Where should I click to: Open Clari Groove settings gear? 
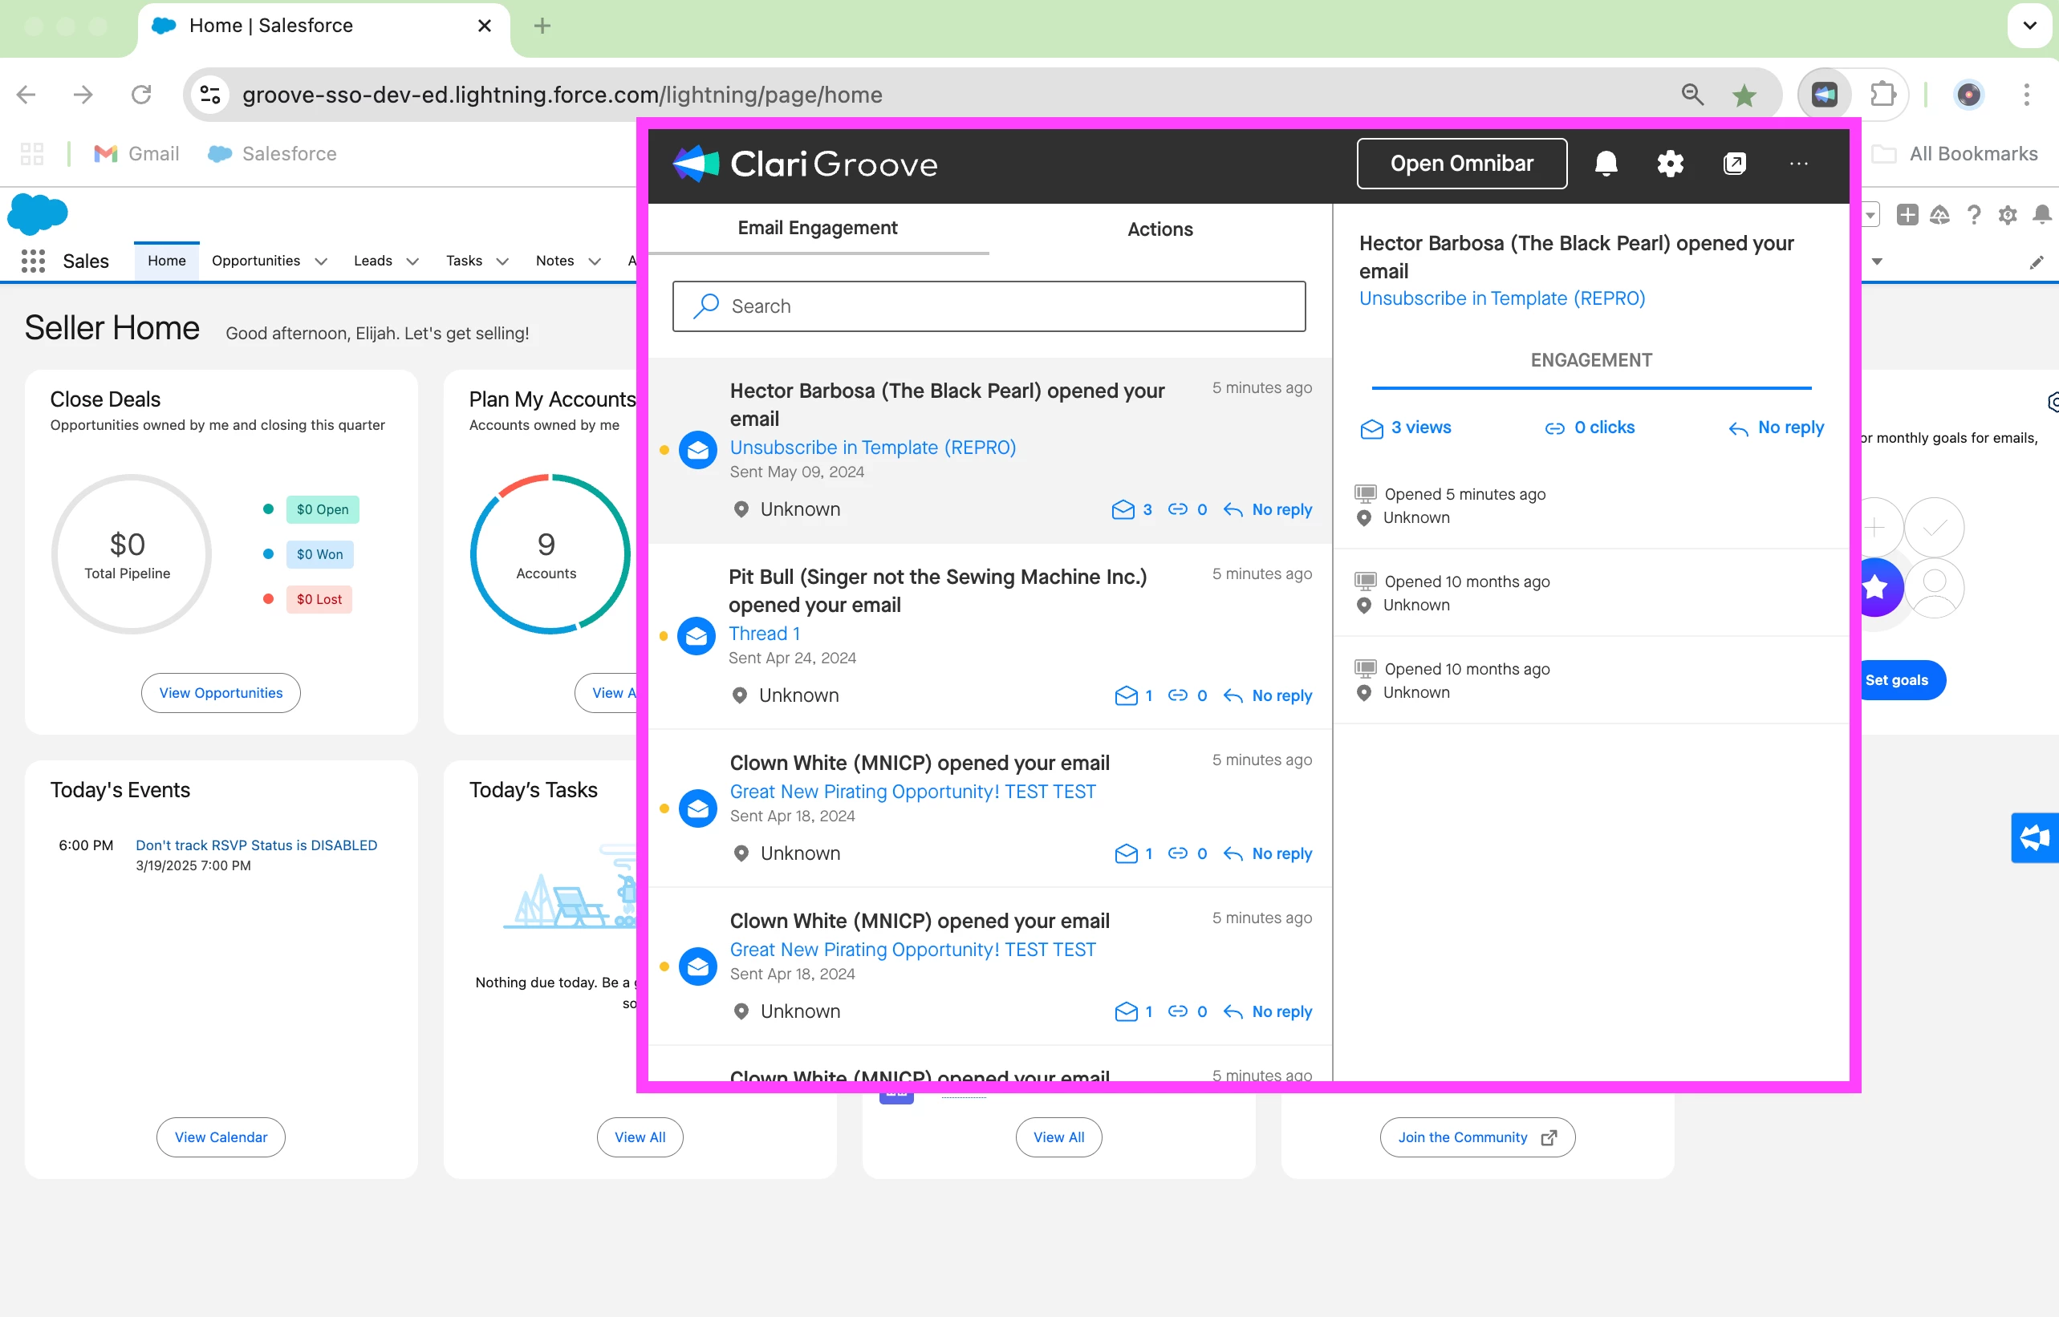[1670, 164]
